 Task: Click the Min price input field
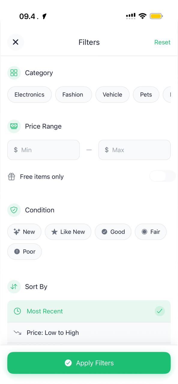tap(43, 150)
